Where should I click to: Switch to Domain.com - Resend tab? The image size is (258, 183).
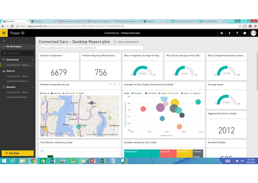coord(100,21)
